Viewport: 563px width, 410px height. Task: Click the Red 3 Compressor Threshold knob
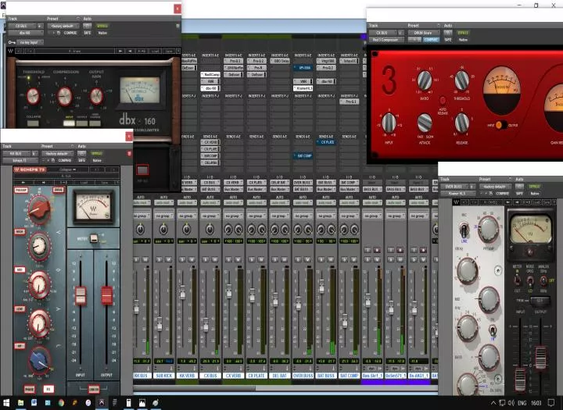coord(462,80)
